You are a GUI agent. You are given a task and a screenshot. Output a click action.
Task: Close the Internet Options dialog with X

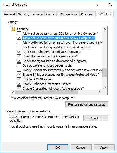110,4
